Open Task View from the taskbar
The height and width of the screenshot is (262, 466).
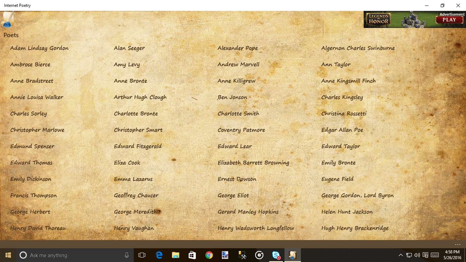[x=142, y=255]
